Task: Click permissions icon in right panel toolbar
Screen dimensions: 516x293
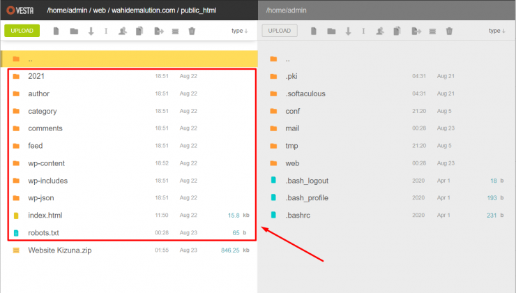Action: [380, 31]
